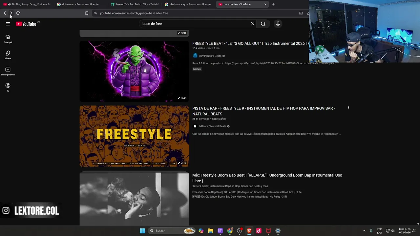Open the ESP LAA language switcher
The width and height of the screenshot is (420, 236).
380,231
